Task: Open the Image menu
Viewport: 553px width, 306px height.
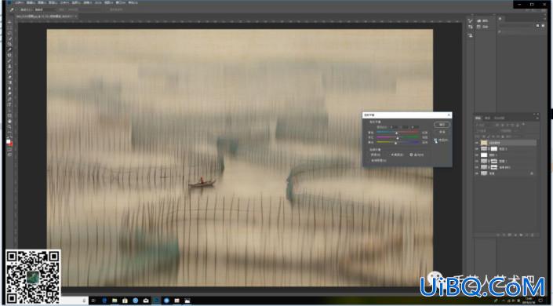Action: 42,3
